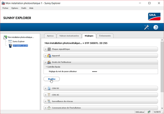Expand the Plaque signalétique section
The height and width of the screenshot is (114, 164).
pos(46,49)
